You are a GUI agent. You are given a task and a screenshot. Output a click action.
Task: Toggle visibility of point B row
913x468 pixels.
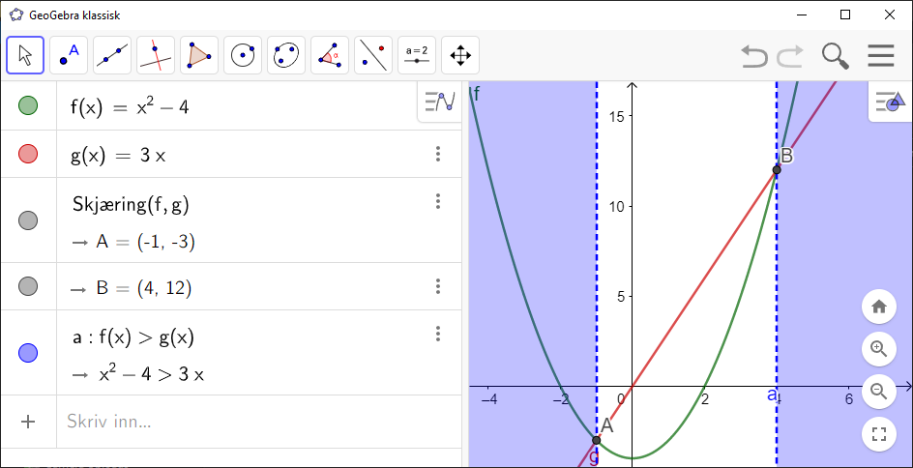tap(28, 286)
